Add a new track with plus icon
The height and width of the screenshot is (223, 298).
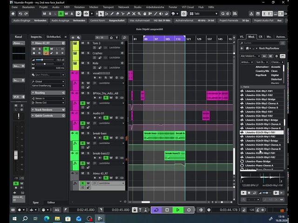pos(73,38)
